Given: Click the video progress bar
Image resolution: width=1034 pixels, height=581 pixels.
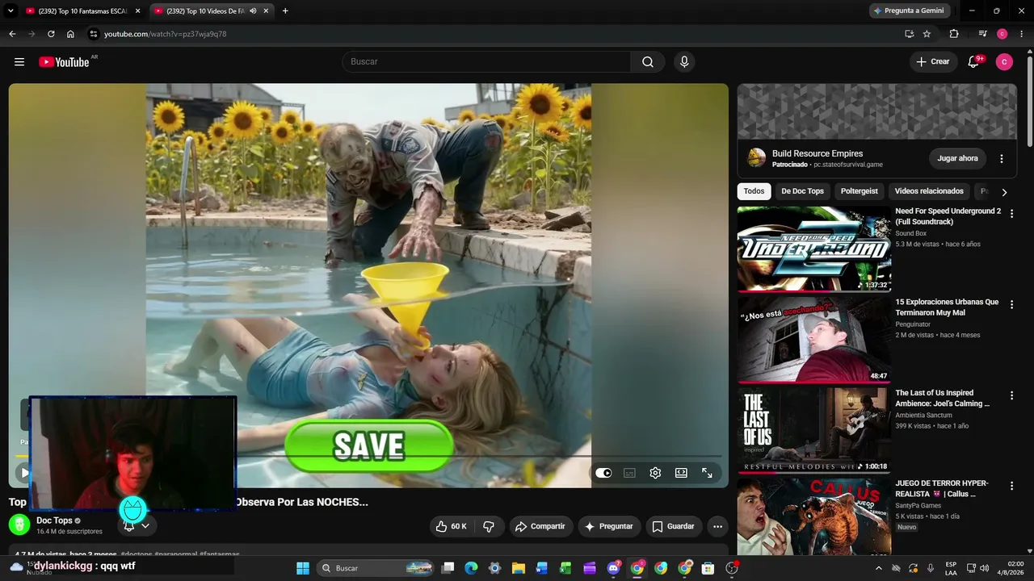Looking at the screenshot, I should 368,457.
